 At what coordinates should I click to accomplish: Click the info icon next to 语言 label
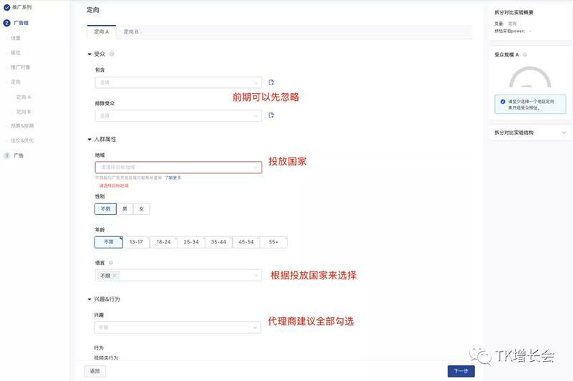pos(111,263)
